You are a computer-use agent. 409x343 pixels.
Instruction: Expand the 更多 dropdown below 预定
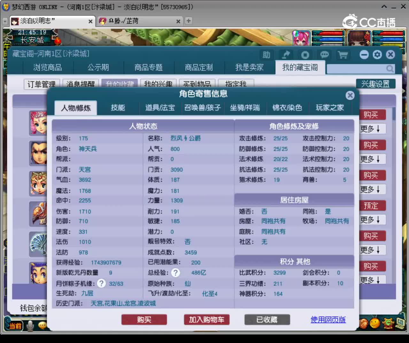[372, 220]
